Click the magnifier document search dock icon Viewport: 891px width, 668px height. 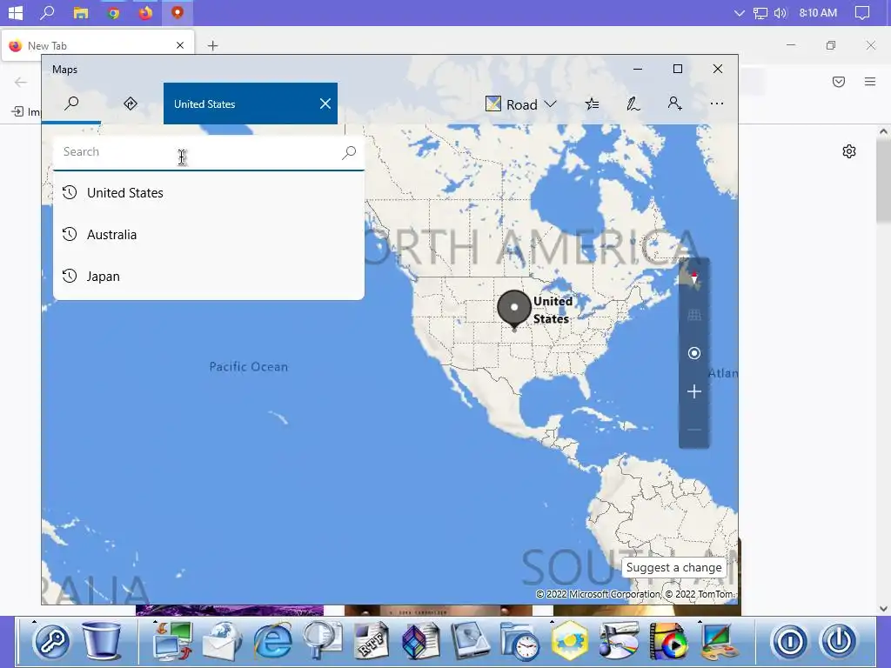click(x=322, y=641)
